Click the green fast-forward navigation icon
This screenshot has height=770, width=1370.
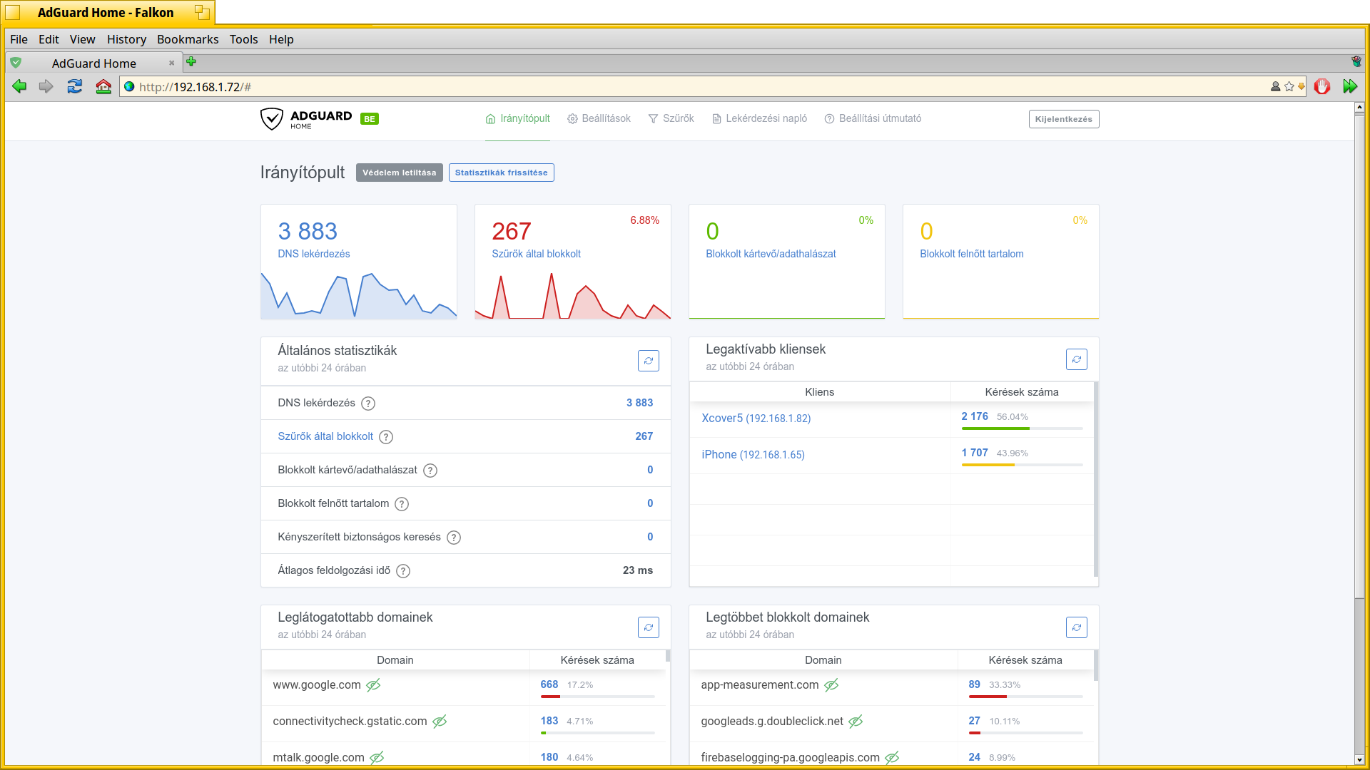[x=1350, y=86]
